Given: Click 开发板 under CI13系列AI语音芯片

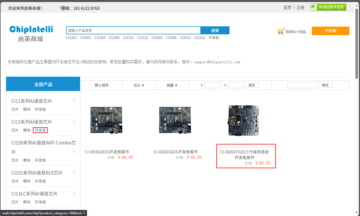Looking at the screenshot, I should [40, 130].
